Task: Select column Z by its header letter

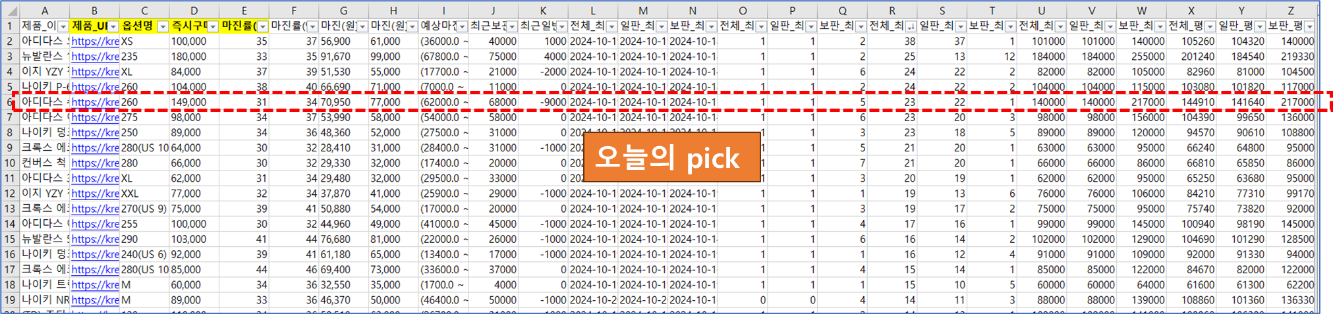Action: pyautogui.click(x=1290, y=11)
